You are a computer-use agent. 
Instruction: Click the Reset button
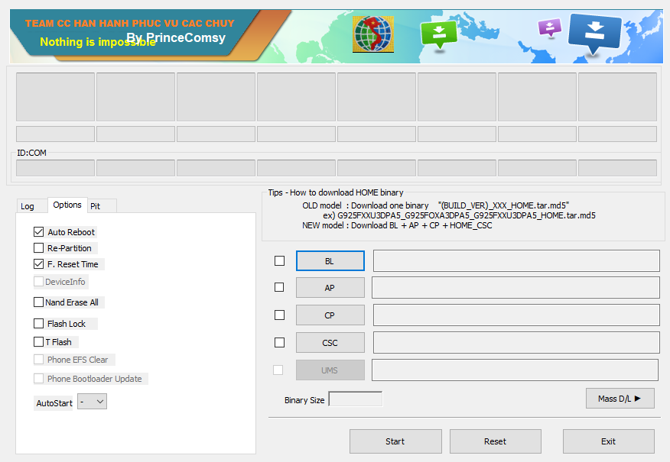click(495, 441)
